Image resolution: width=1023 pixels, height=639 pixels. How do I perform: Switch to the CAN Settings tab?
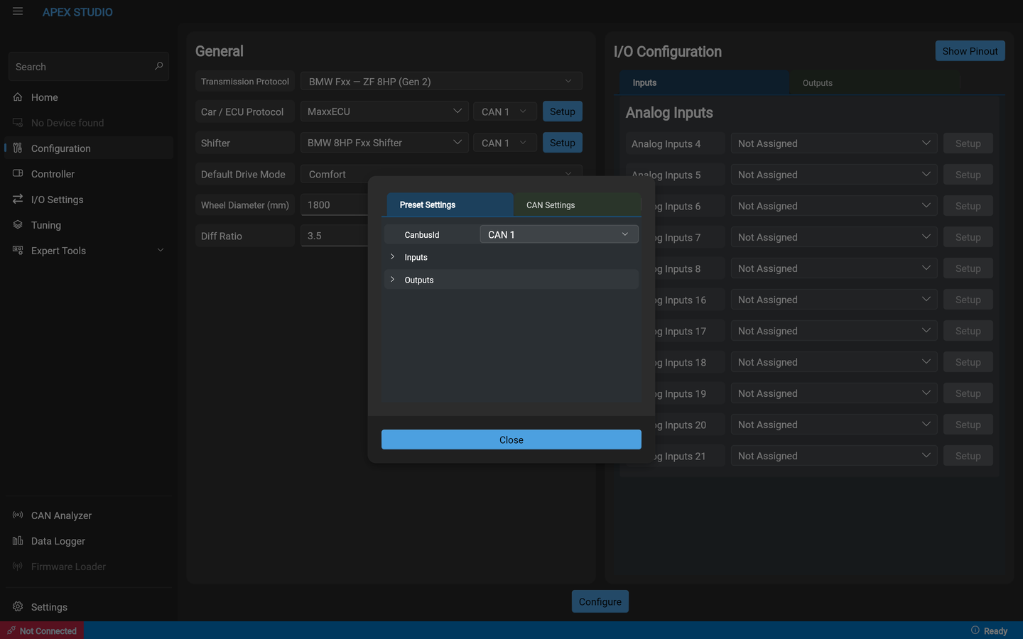[x=577, y=204]
